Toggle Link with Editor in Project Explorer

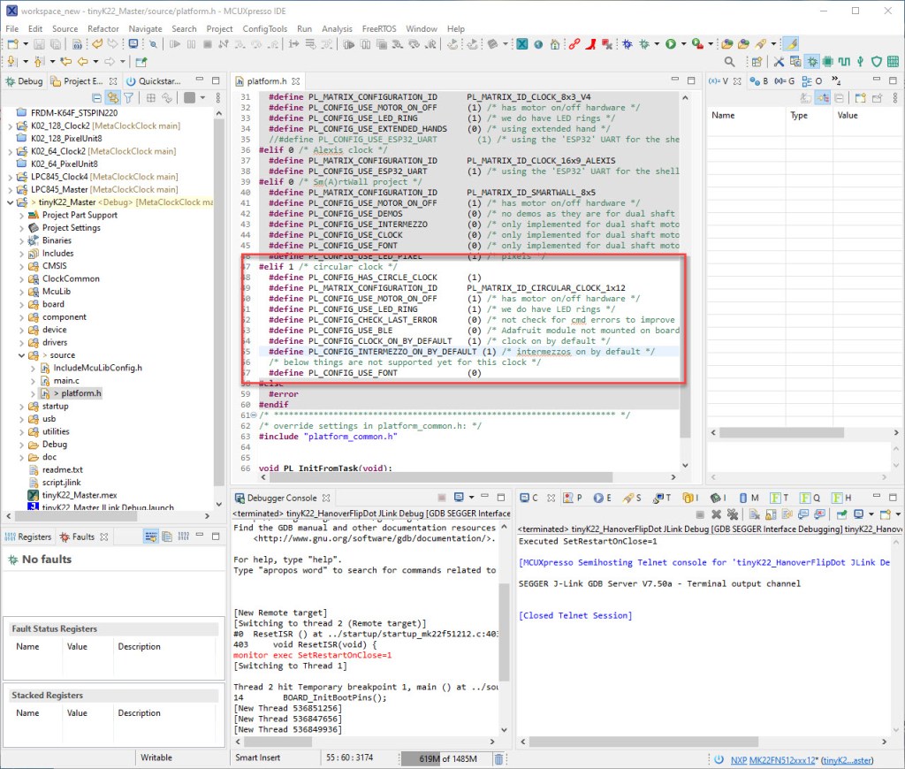pos(113,98)
